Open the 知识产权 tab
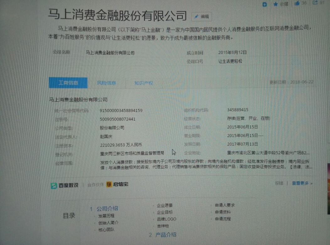The width and height of the screenshot is (330, 245). point(144,83)
